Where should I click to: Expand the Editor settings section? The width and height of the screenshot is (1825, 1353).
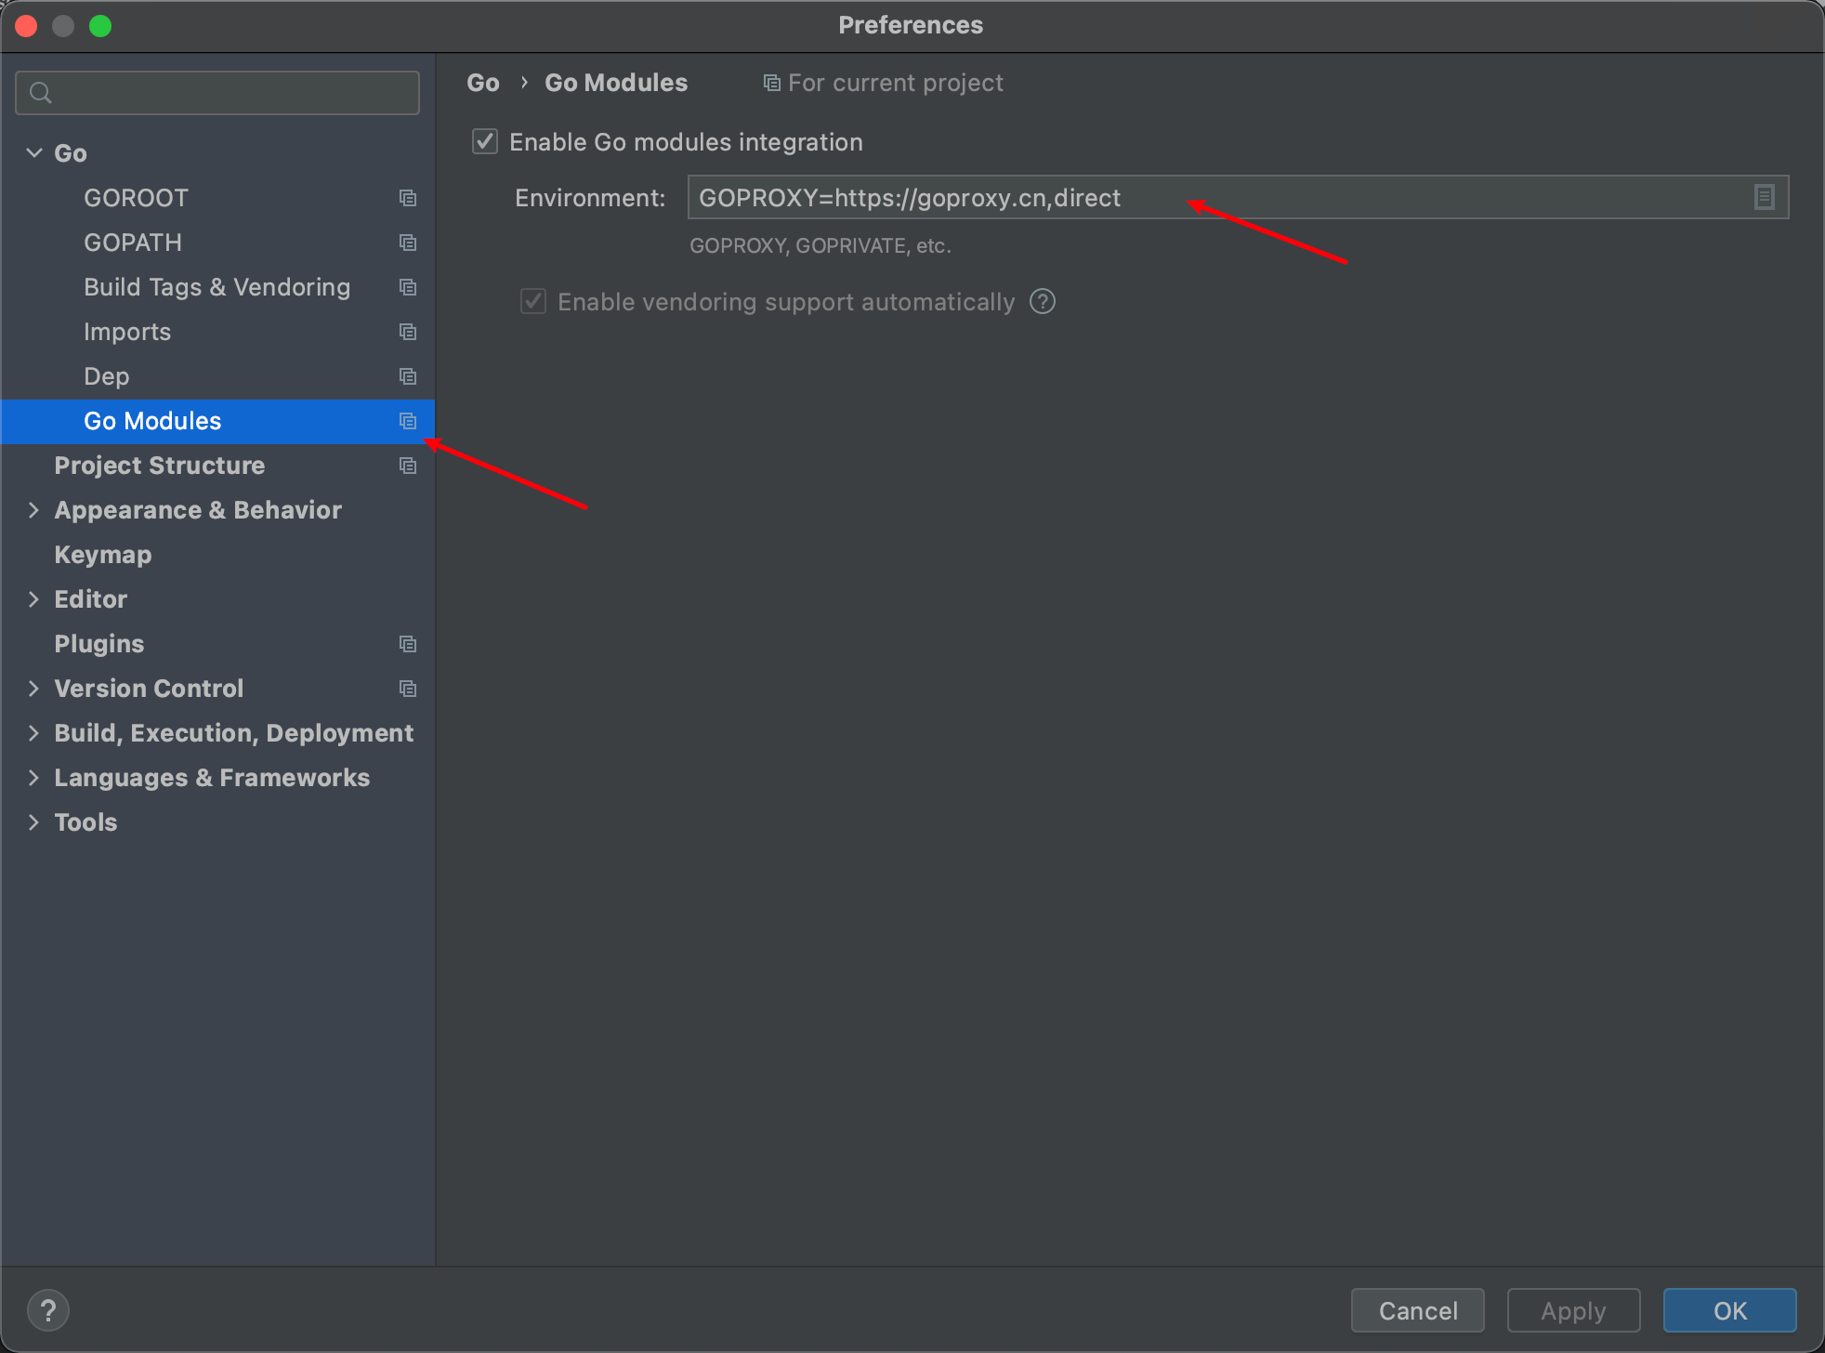pyautogui.click(x=34, y=599)
